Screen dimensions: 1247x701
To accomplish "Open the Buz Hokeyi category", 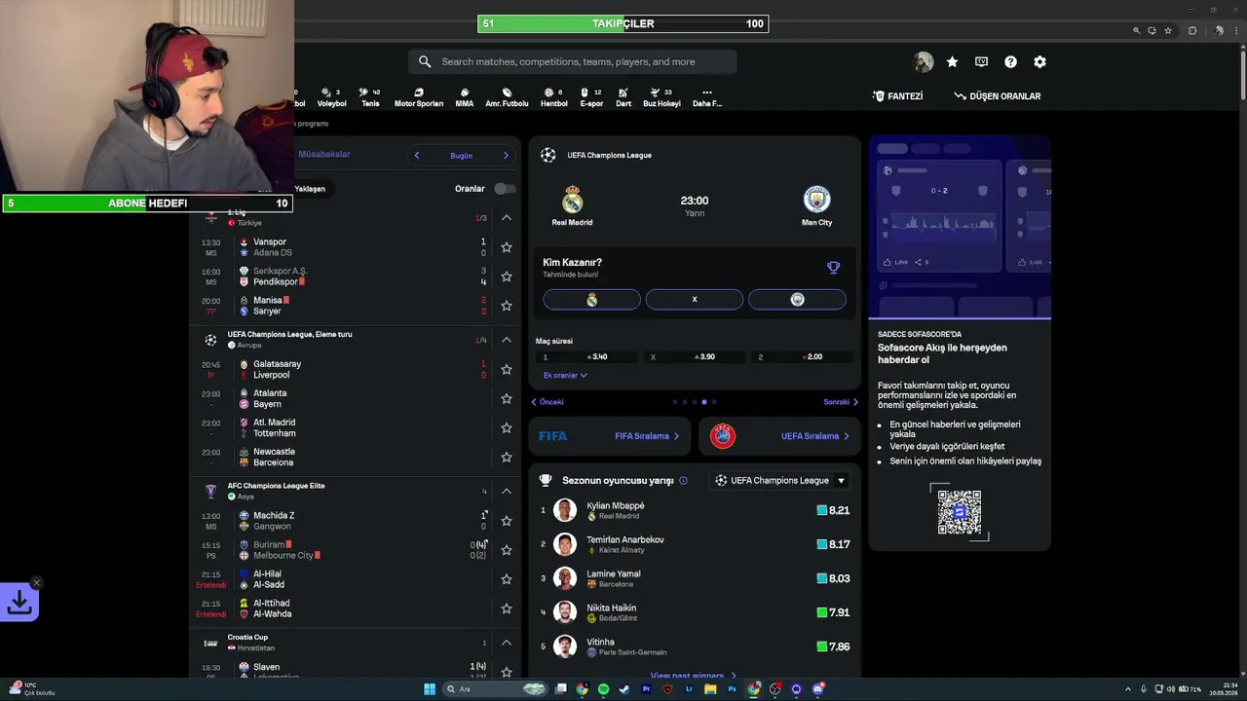I will (661, 97).
